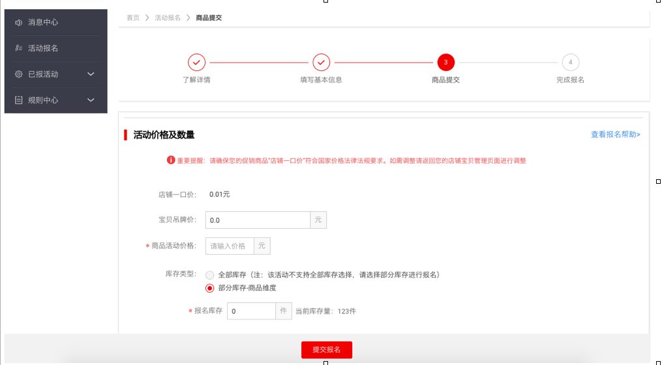Click the 活动报名 sidebar icon

[x=18, y=48]
